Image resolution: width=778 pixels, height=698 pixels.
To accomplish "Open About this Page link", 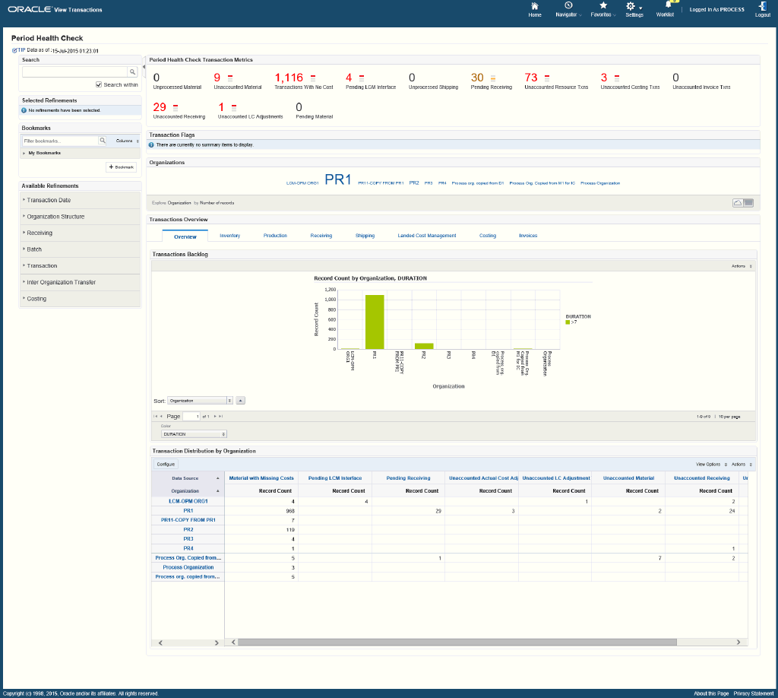I will (x=711, y=693).
